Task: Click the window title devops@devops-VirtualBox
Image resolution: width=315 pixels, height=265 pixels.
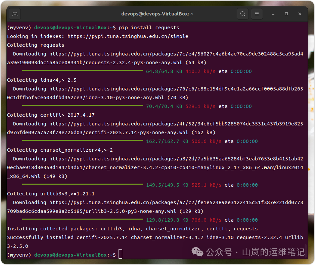Action: pyautogui.click(x=157, y=14)
